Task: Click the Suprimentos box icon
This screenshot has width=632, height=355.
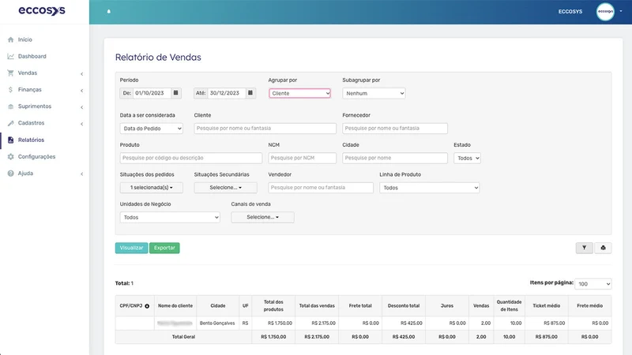Action: [x=10, y=106]
